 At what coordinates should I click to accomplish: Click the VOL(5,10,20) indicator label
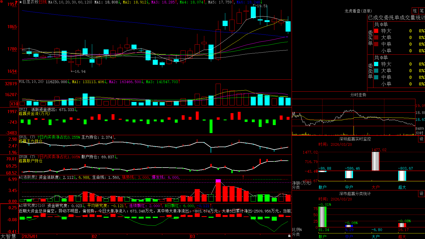tap(31, 82)
